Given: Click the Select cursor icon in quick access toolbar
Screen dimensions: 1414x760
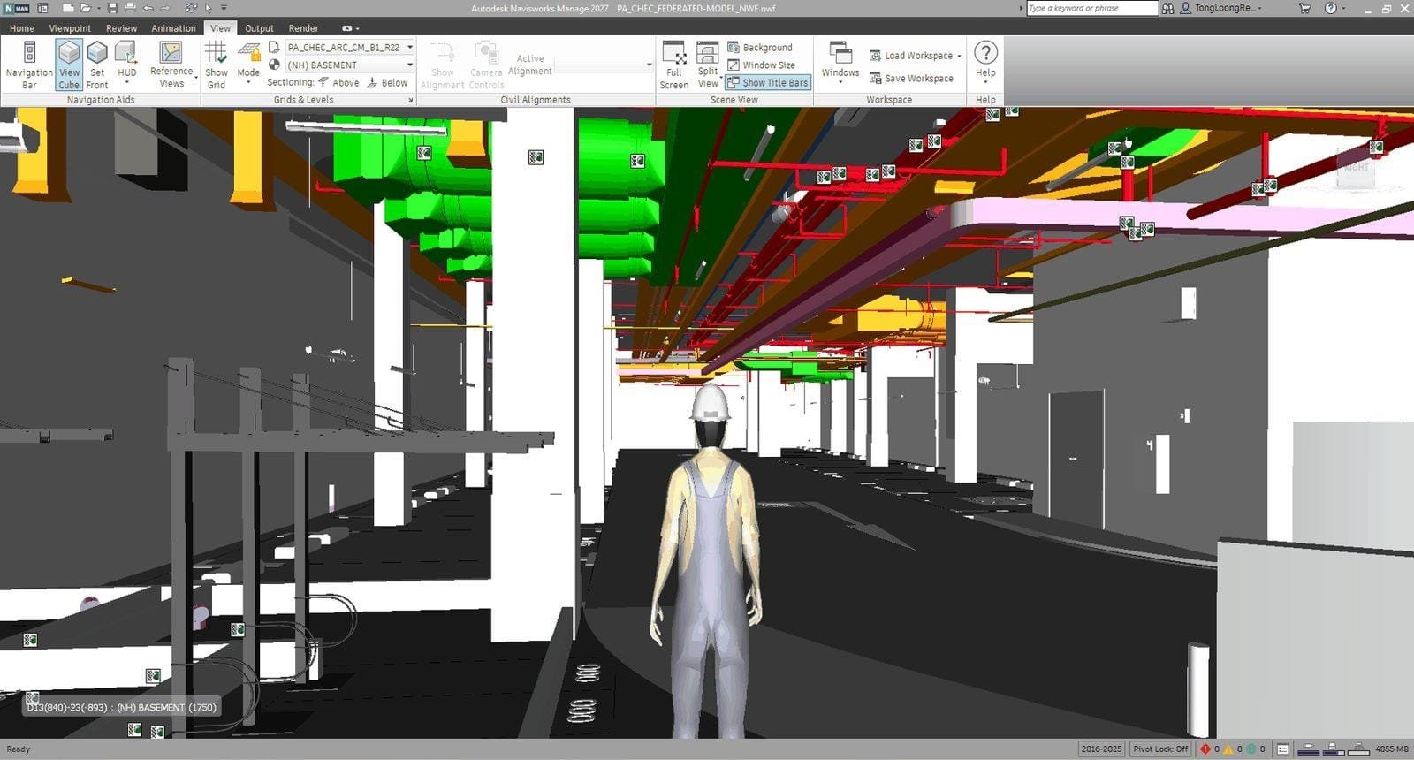Looking at the screenshot, I should [x=209, y=8].
